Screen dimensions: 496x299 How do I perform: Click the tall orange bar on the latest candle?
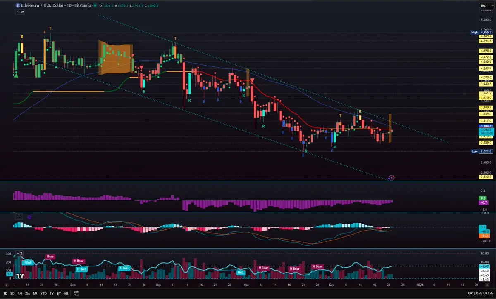pos(390,128)
